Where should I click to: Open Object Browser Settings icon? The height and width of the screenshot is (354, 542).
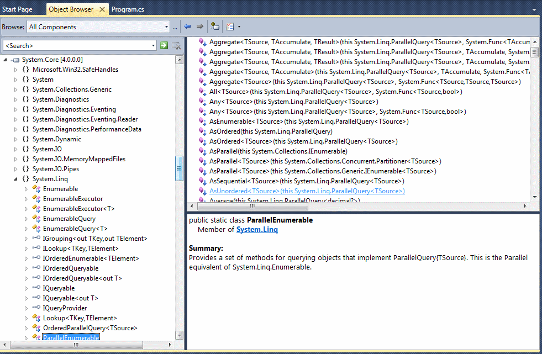coord(230,27)
